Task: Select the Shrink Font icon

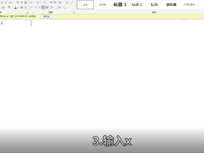Action: pos(6,3)
